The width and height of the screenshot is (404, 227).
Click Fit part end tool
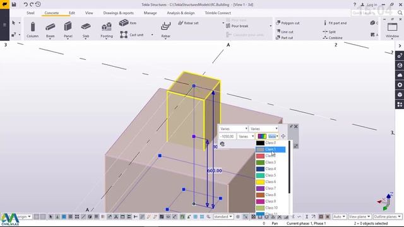(x=335, y=23)
